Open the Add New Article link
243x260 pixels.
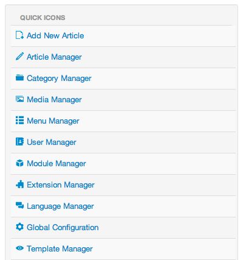click(x=55, y=35)
